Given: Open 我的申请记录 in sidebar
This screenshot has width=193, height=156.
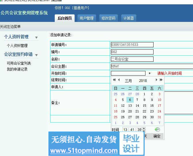Looking at the screenshot, I should [17, 69].
